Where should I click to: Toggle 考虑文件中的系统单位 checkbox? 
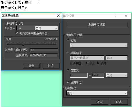pyautogui.click(x=17, y=33)
